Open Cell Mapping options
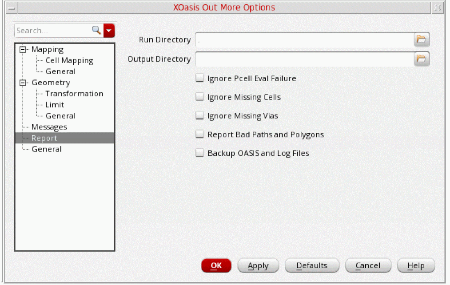 pos(69,61)
